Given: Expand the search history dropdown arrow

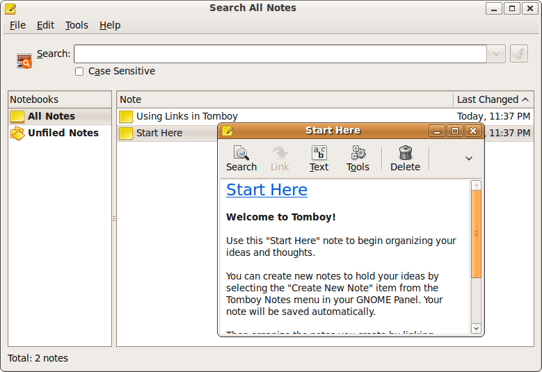Looking at the screenshot, I should tap(496, 54).
